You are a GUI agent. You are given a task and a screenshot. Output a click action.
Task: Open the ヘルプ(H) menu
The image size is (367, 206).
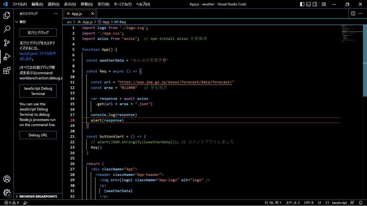143,4
